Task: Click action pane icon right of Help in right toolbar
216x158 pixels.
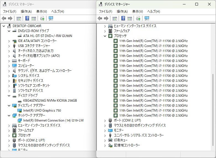Action: 130,19
